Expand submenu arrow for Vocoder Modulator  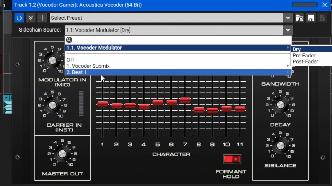288,48
